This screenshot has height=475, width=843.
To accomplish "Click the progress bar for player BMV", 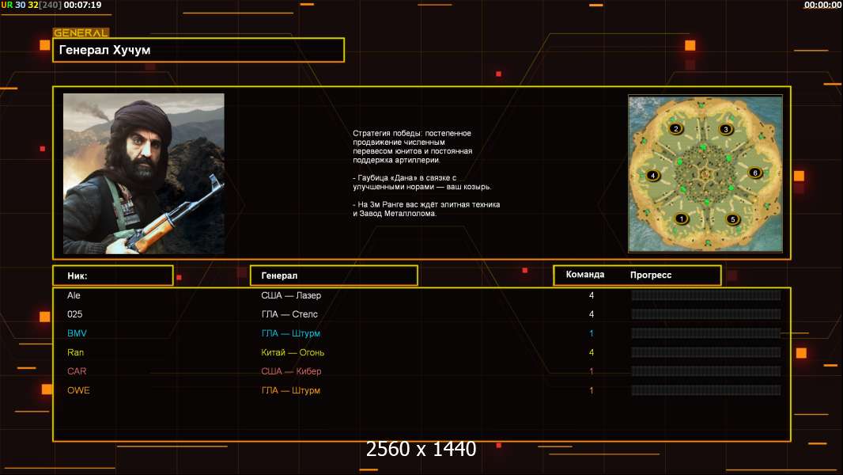I will (705, 333).
